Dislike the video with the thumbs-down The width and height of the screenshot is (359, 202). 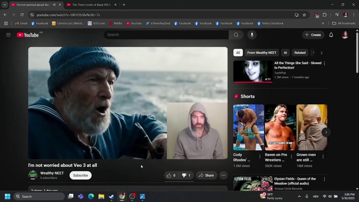pyautogui.click(x=186, y=175)
